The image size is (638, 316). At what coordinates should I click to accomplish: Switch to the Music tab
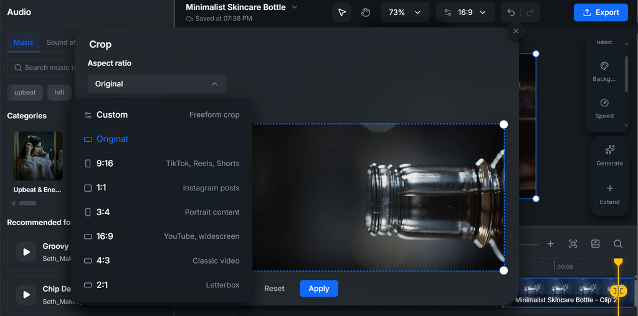[x=24, y=42]
